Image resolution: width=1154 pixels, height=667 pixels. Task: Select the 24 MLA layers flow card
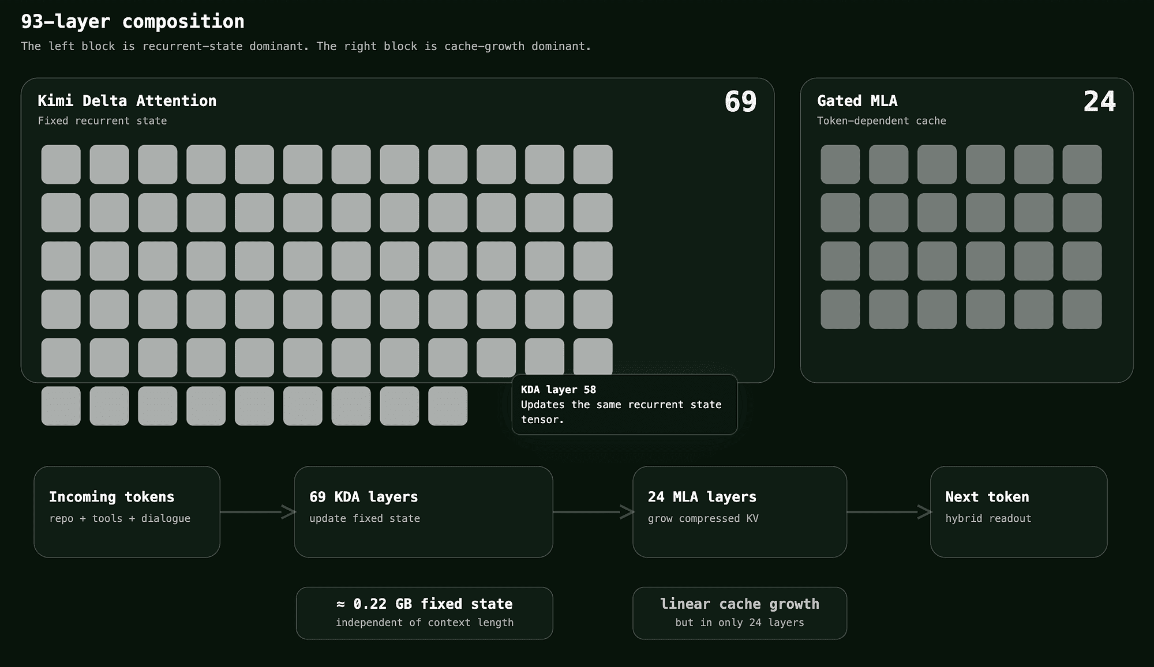740,512
